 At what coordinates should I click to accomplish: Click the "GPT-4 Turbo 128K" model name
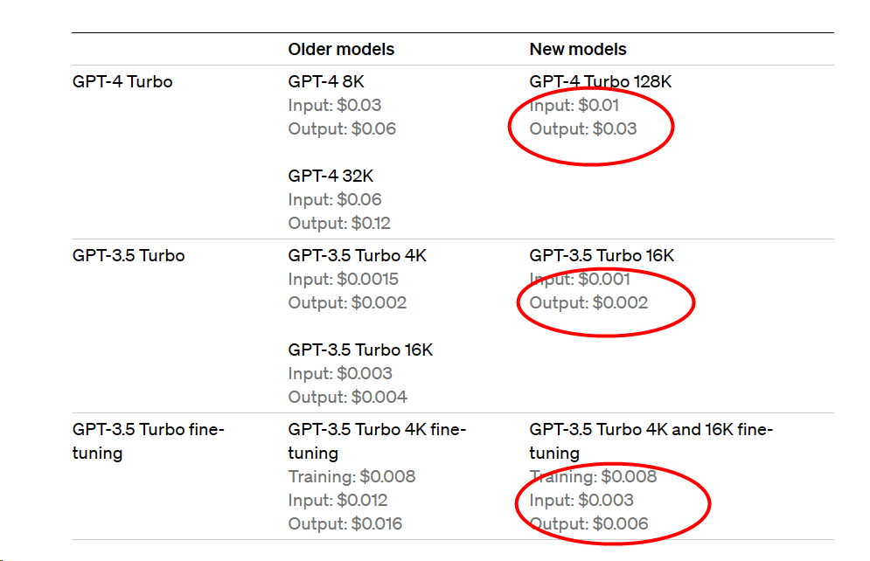[x=601, y=82]
